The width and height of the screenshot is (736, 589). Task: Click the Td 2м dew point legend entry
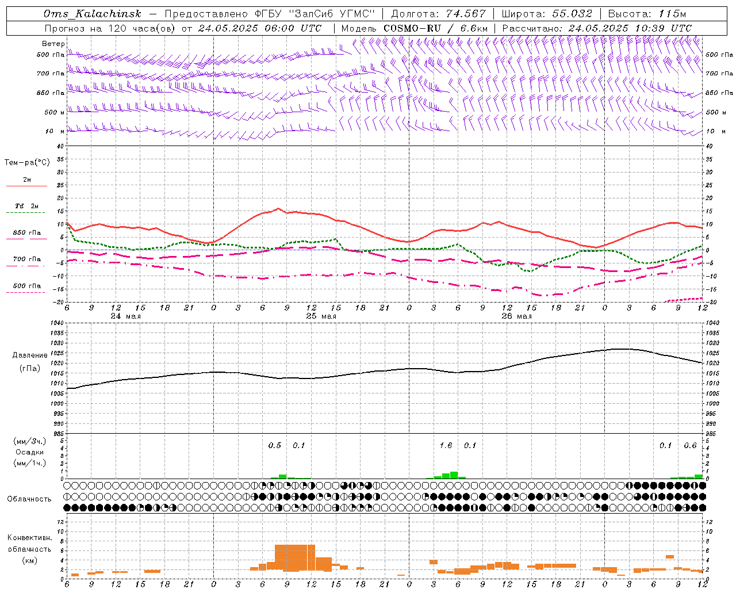tap(27, 206)
